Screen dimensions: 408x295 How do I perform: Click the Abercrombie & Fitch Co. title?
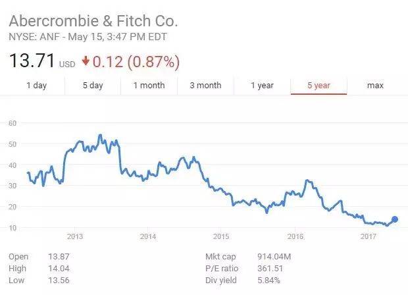93,20
